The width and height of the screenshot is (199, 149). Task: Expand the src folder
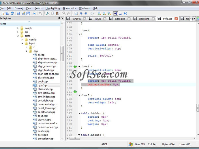click(18, 32)
